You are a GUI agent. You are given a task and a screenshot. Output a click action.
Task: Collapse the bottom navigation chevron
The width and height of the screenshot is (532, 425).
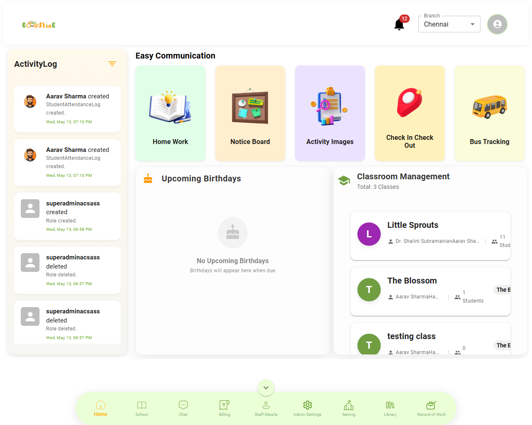click(x=266, y=388)
